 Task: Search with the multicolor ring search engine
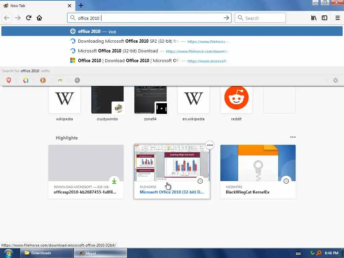click(x=26, y=80)
